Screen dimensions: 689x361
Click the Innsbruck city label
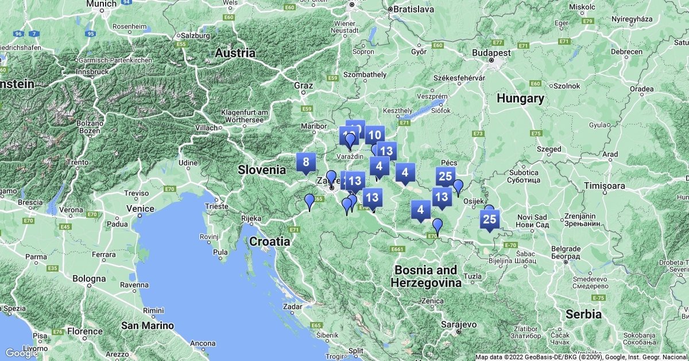tap(91, 72)
